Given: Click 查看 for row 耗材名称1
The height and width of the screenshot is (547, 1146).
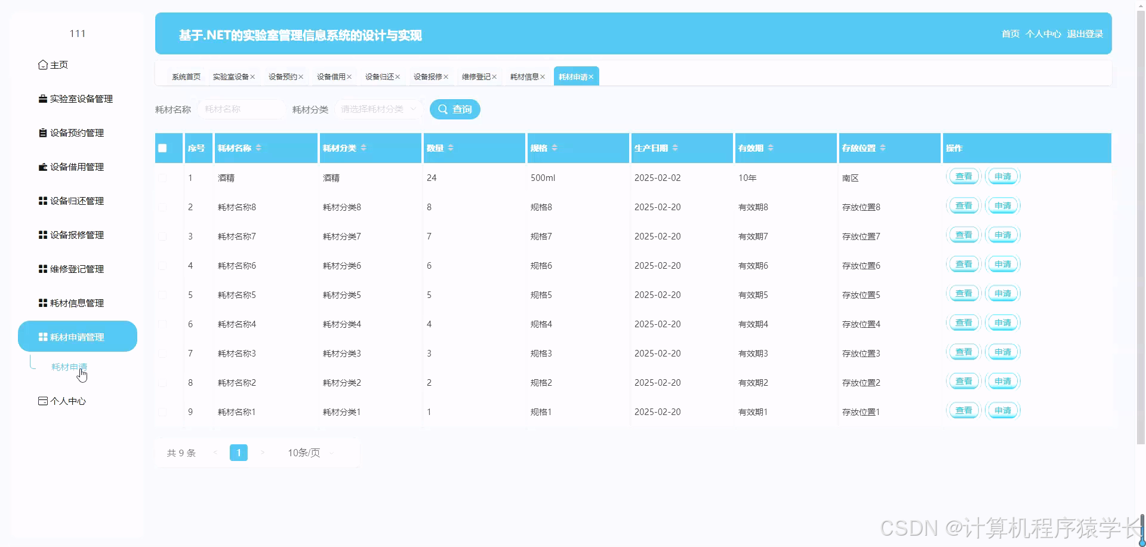Looking at the screenshot, I should tap(964, 411).
